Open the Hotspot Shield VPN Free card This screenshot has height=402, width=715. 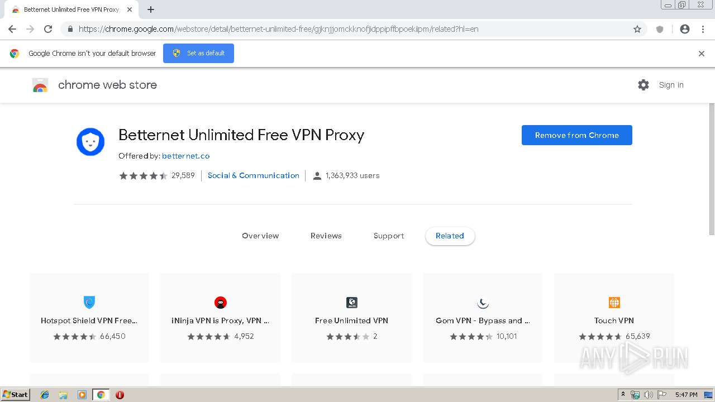[x=89, y=318]
